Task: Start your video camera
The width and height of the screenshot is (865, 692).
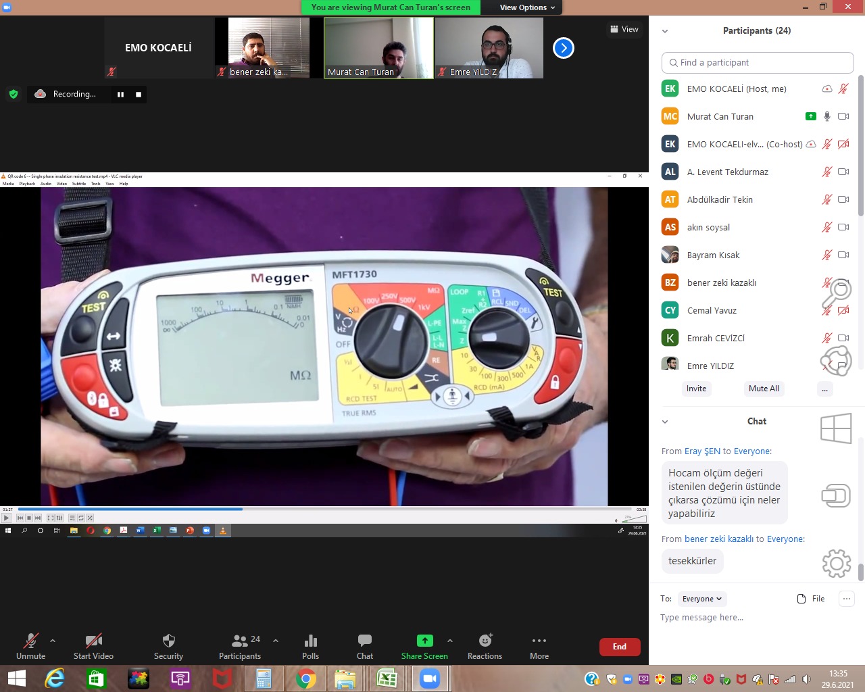Action: 93,645
